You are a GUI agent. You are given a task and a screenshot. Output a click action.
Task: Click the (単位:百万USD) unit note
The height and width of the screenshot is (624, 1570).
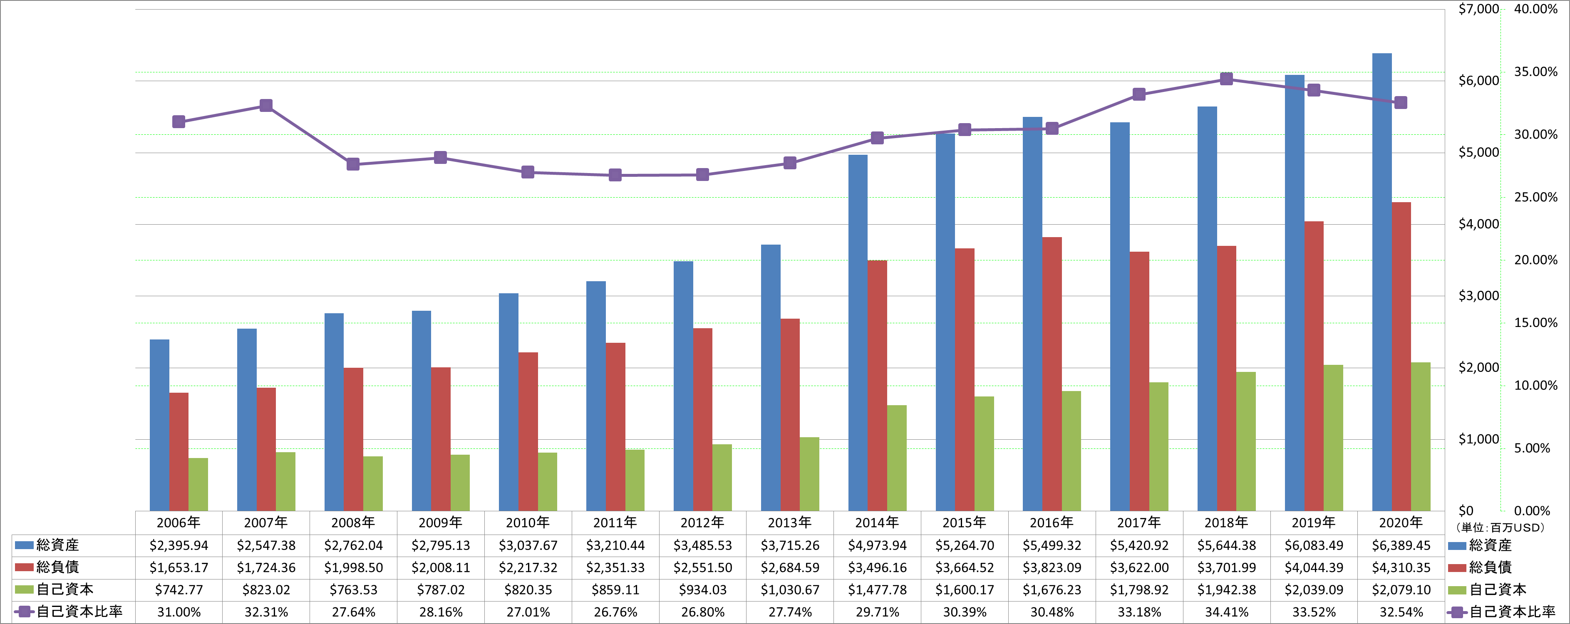click(1500, 528)
